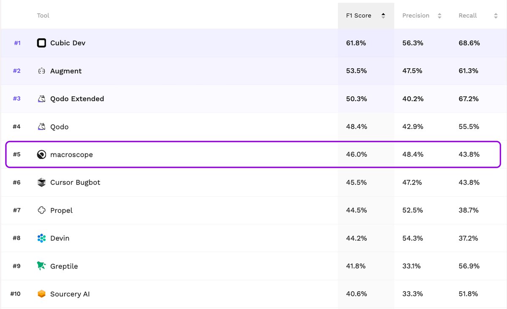The height and width of the screenshot is (309, 507).
Task: Click Augment precision 47.5%
Action: [412, 71]
